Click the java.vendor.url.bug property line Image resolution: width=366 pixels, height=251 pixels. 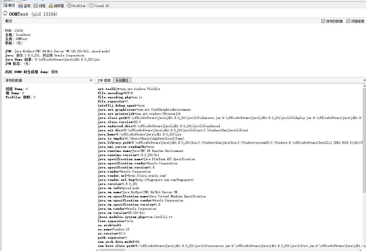tap(146, 180)
